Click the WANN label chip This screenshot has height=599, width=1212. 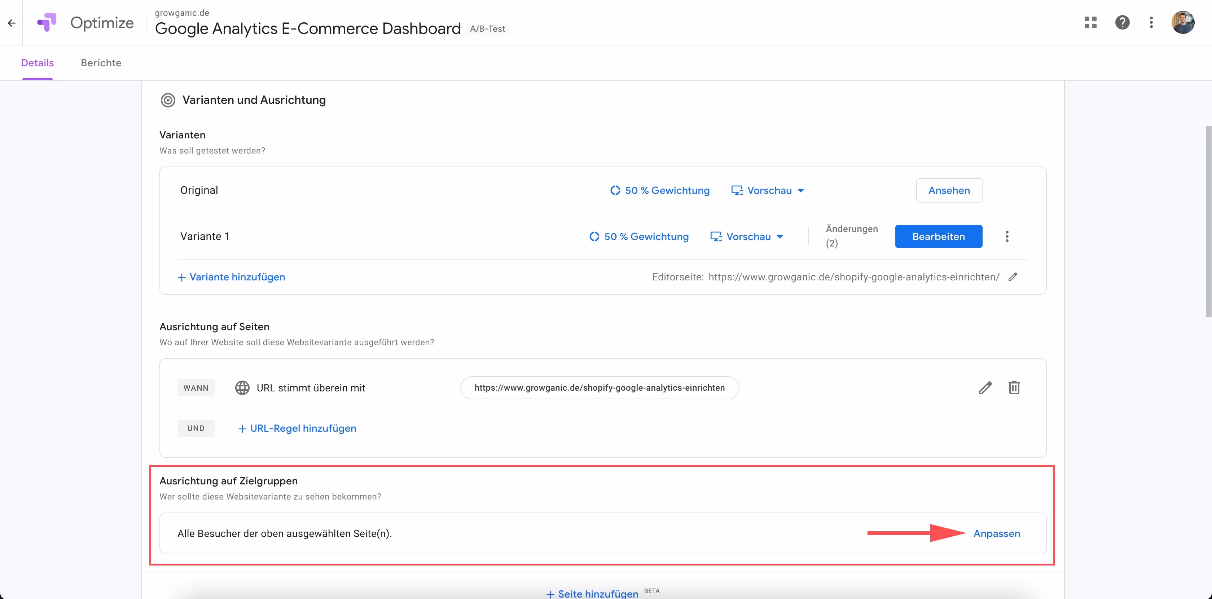(x=196, y=388)
